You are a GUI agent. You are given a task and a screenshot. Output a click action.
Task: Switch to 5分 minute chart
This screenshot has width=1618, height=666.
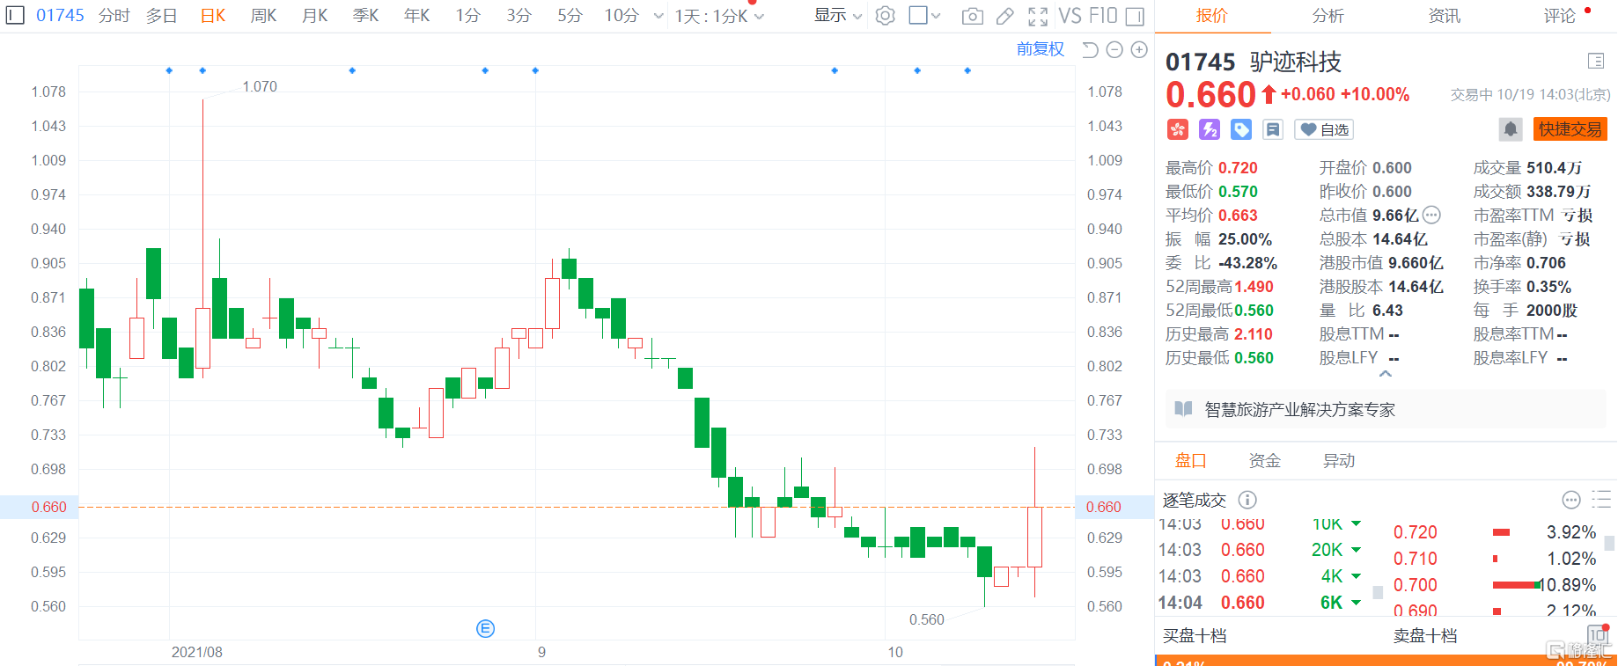click(x=570, y=16)
